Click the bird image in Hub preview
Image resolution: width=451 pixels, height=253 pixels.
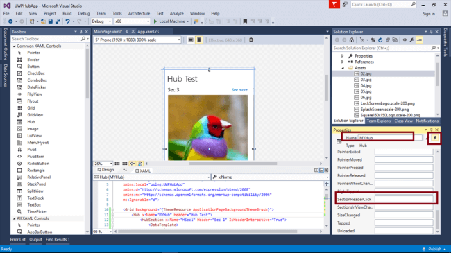[x=207, y=128]
